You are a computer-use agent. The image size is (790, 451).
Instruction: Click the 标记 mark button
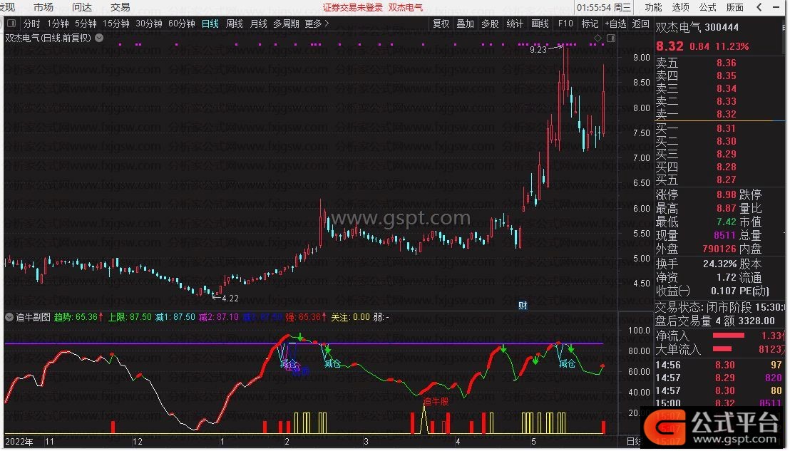pyautogui.click(x=590, y=24)
